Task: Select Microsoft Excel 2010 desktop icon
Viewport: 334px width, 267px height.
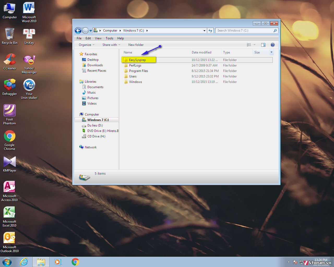Action: coord(10,217)
